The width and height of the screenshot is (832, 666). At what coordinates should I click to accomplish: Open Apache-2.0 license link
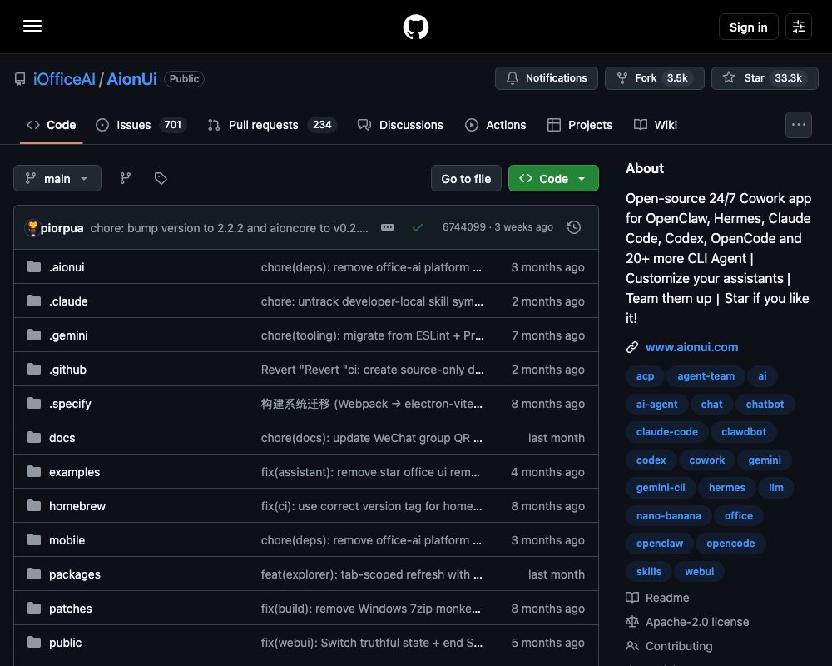(697, 622)
